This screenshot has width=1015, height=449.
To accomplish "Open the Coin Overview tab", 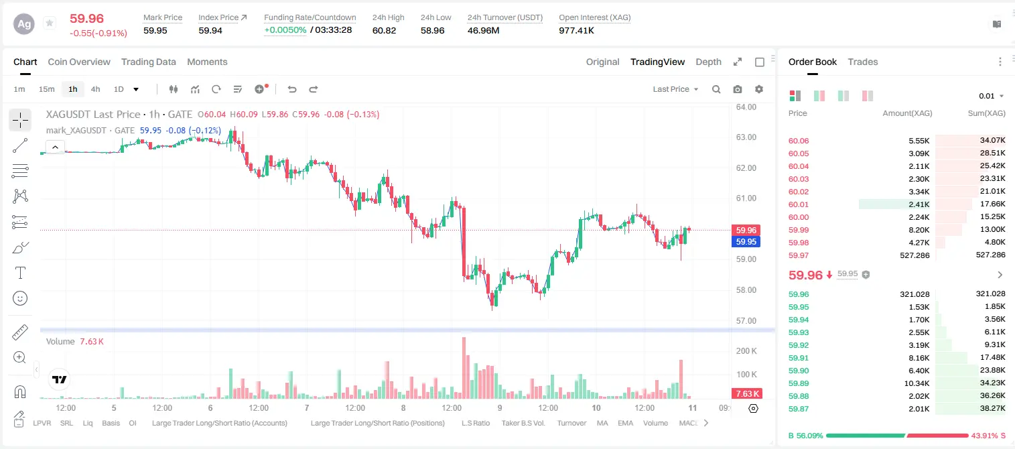I will [x=79, y=62].
